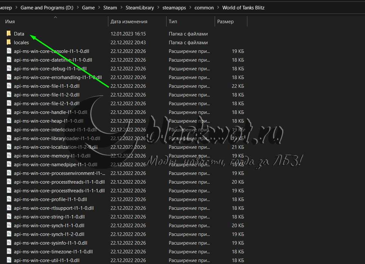Select the api-ms-win-core-memory-l1-1-0.dll file icon

coord(9,156)
